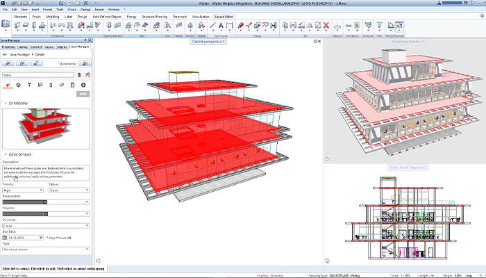Click the delete trash icon beside issue title
Image resolution: width=486 pixels, height=278 pixels.
pos(79,74)
